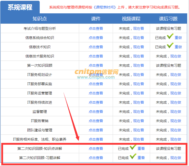
Task: View courseware 点击查看 for 监督管理
Action: (96, 112)
